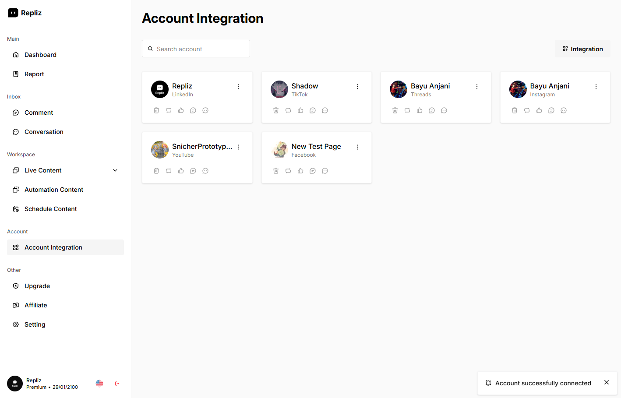
Task: Open three-dot menu on New Test Page card
Action: click(357, 147)
